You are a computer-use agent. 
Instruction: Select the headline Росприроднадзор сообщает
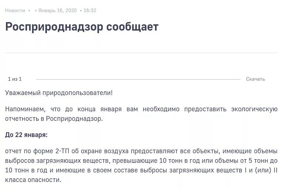click(82, 27)
